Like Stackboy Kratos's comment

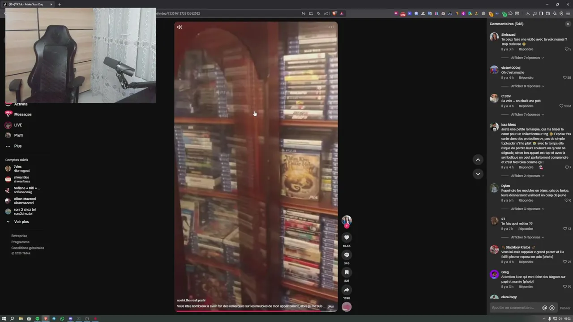(564, 262)
